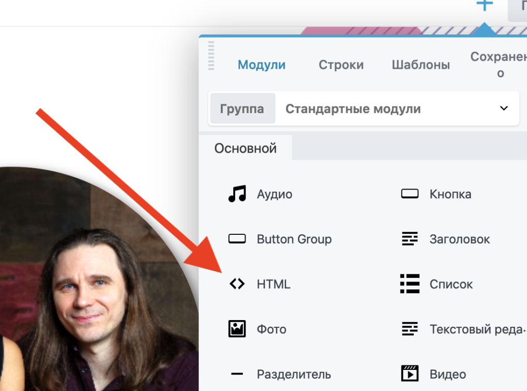Click the Группа label button
The image size is (527, 391).
[x=242, y=109]
